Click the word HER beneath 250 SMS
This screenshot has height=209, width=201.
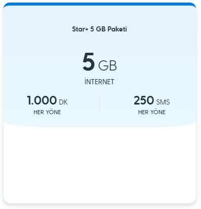143,112
